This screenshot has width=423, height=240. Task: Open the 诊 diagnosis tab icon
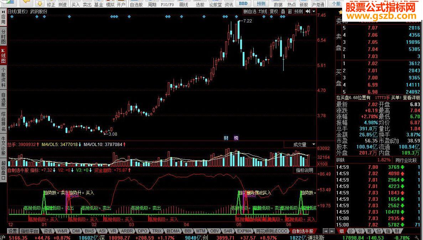351,231
